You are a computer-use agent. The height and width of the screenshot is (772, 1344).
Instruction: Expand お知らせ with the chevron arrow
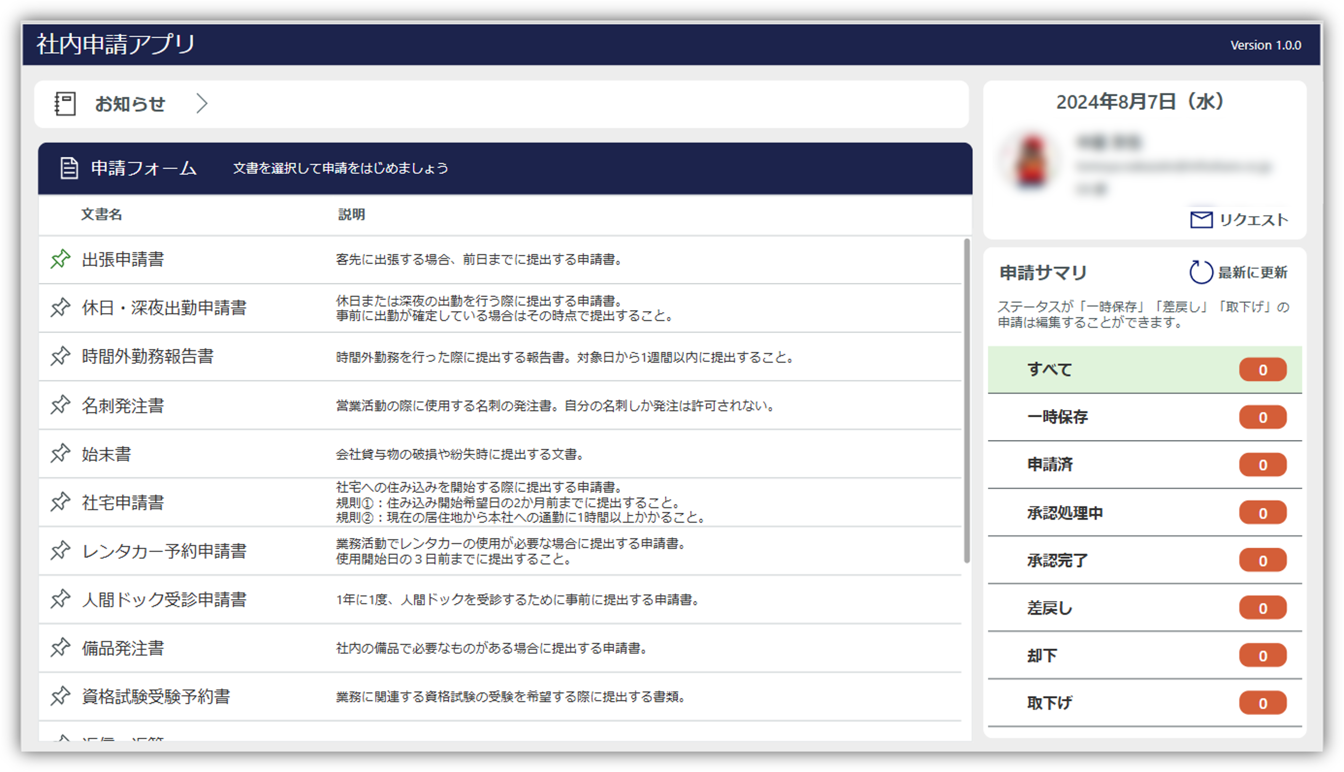[201, 103]
